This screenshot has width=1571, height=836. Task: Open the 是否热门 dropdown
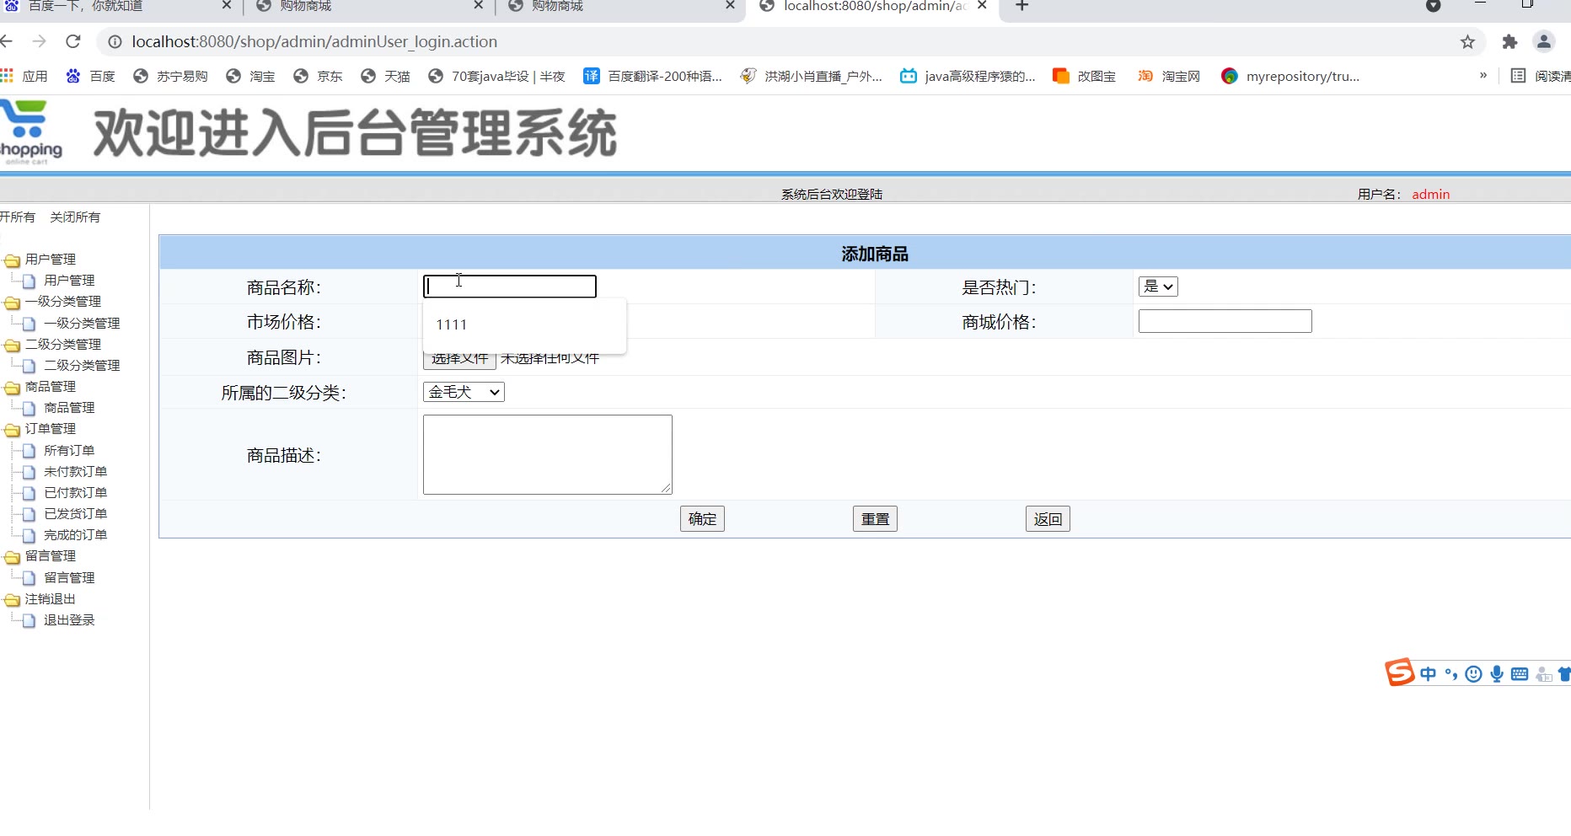pyautogui.click(x=1158, y=287)
